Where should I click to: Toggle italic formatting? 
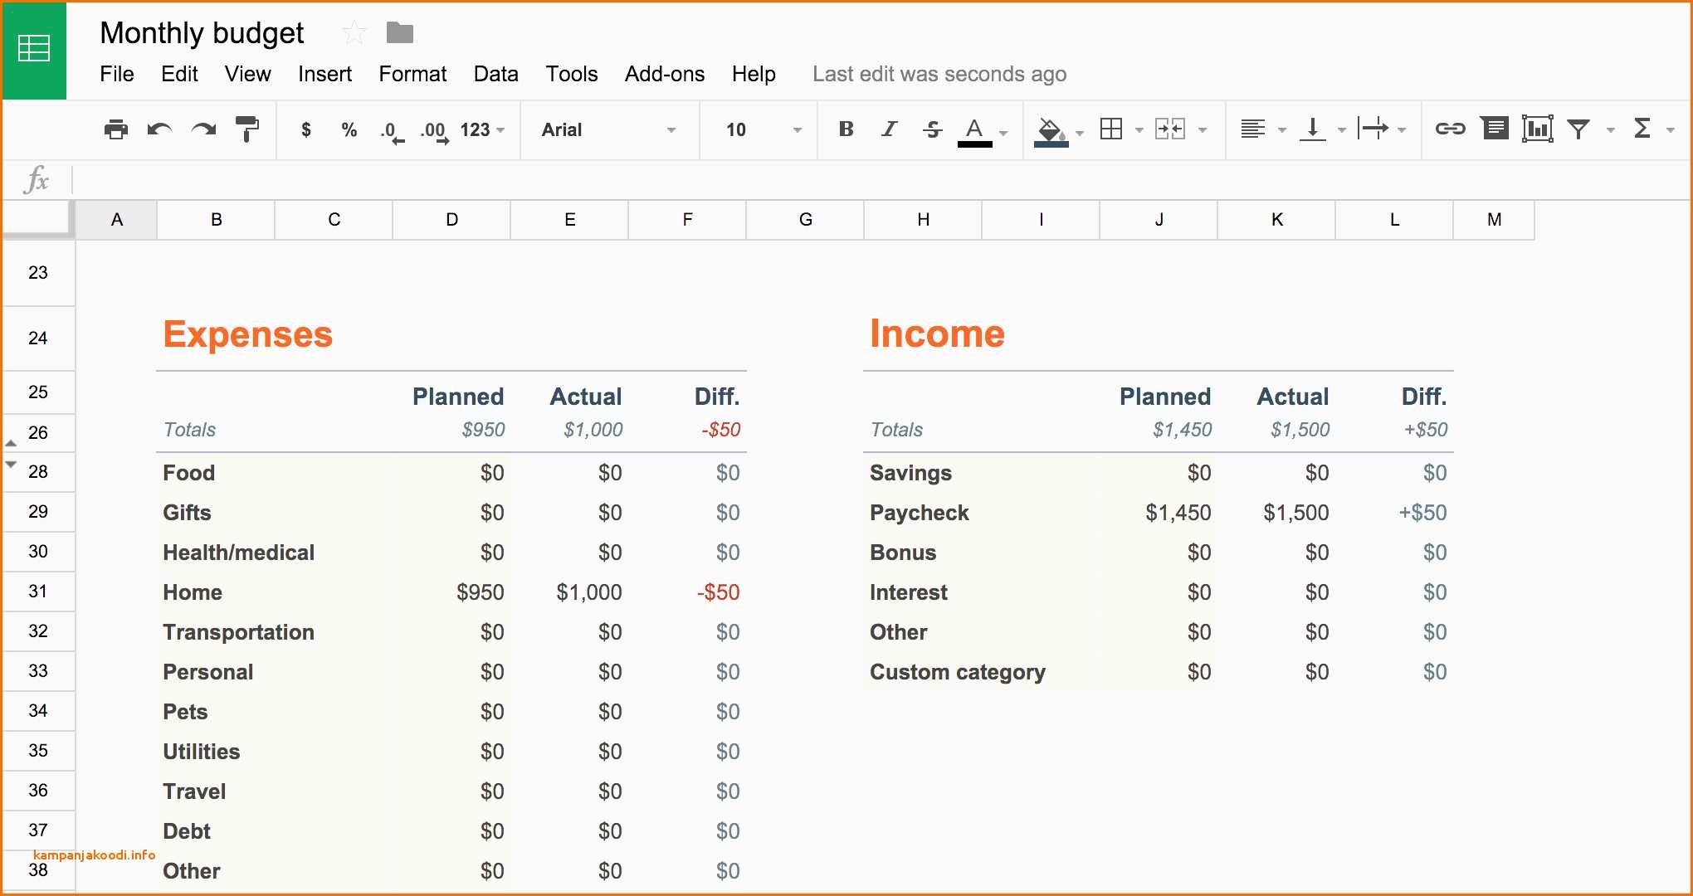click(888, 129)
